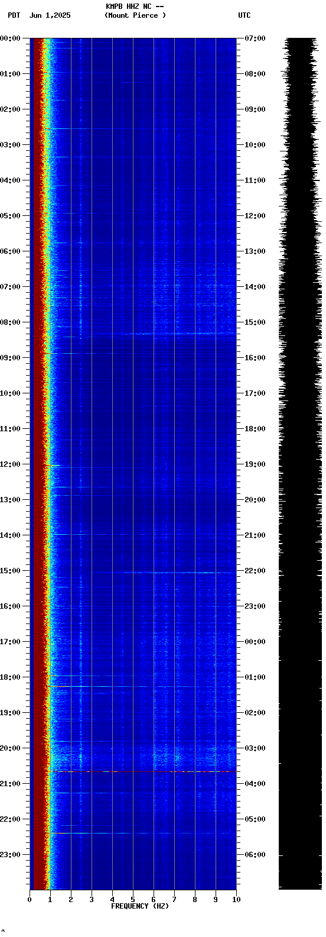
Task: Click the 19:00 label on the PDT axis
Action: pyautogui.click(x=10, y=713)
